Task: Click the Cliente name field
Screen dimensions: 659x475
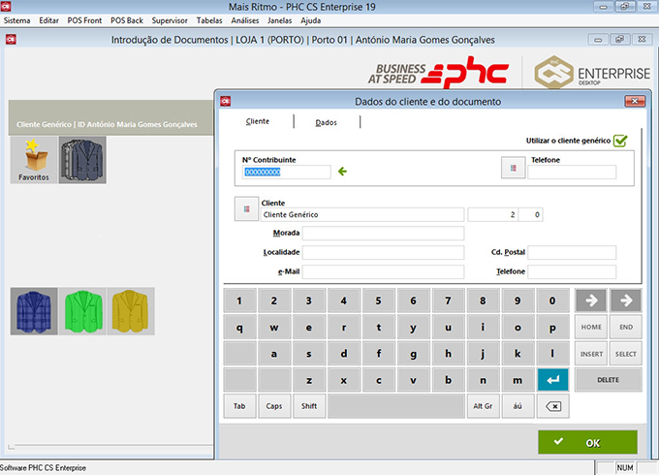Action: click(362, 214)
